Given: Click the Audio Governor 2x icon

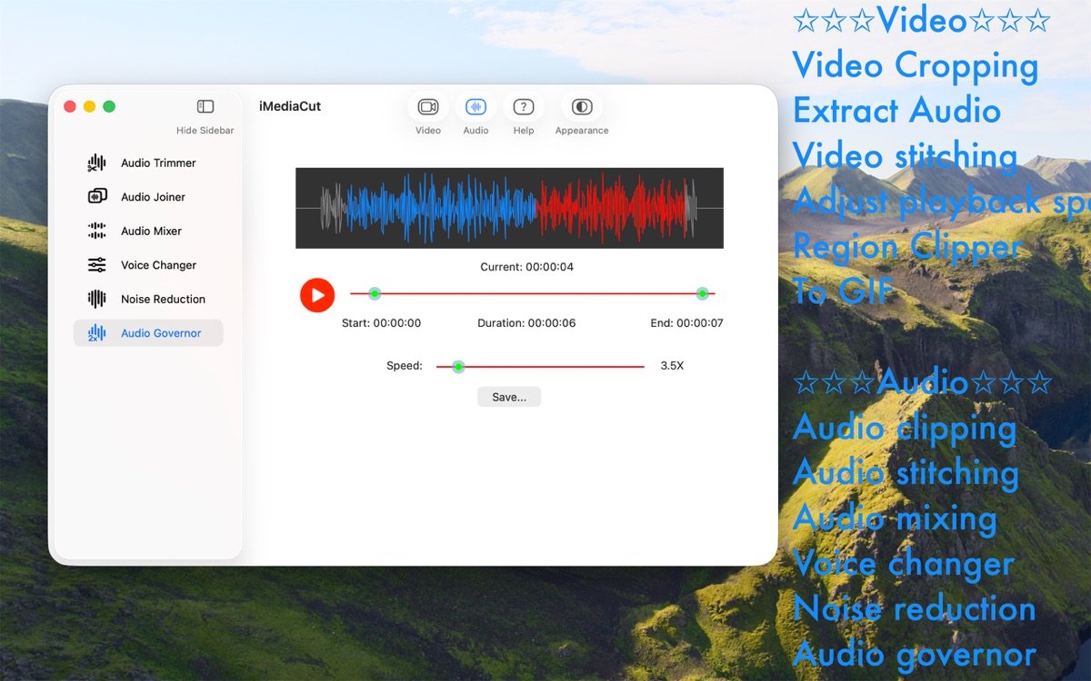Looking at the screenshot, I should 96,333.
